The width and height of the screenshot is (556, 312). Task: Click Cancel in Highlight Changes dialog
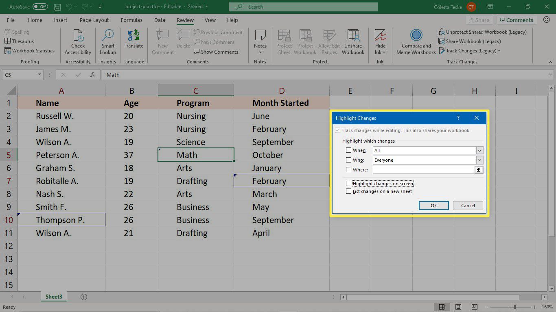point(468,206)
